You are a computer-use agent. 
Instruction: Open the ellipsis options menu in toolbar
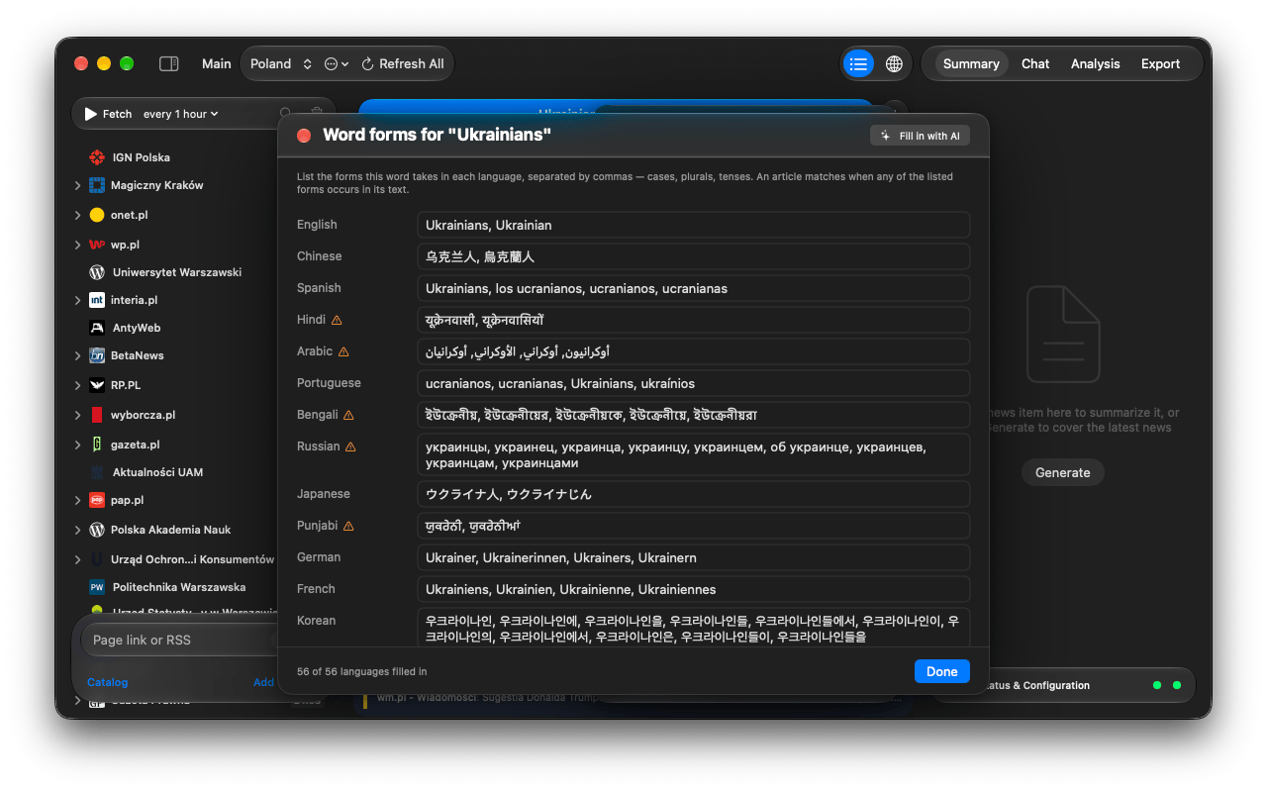pyautogui.click(x=338, y=64)
